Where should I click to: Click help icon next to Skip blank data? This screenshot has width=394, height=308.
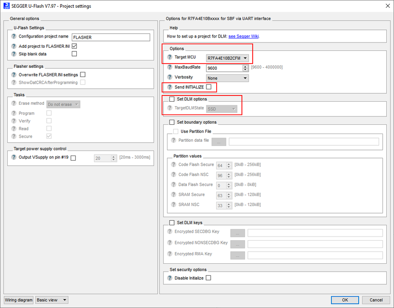[14, 54]
